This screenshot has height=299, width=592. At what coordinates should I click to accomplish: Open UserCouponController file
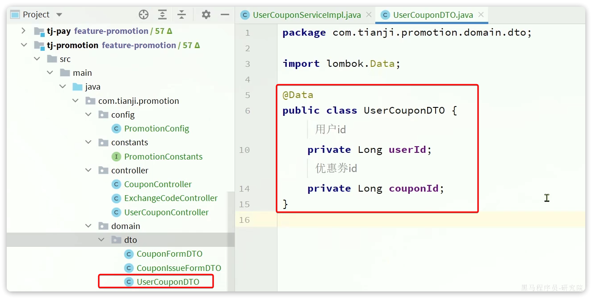(x=166, y=212)
